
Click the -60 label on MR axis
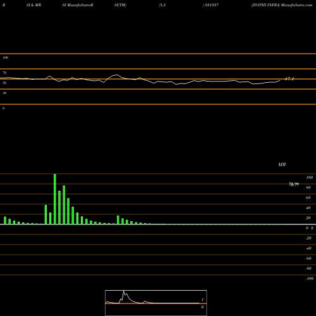[308, 258]
